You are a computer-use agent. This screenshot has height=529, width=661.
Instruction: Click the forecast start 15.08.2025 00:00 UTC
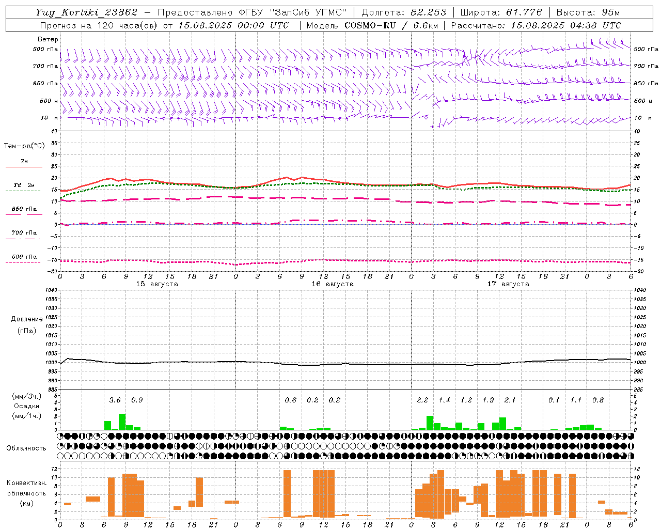click(x=233, y=25)
